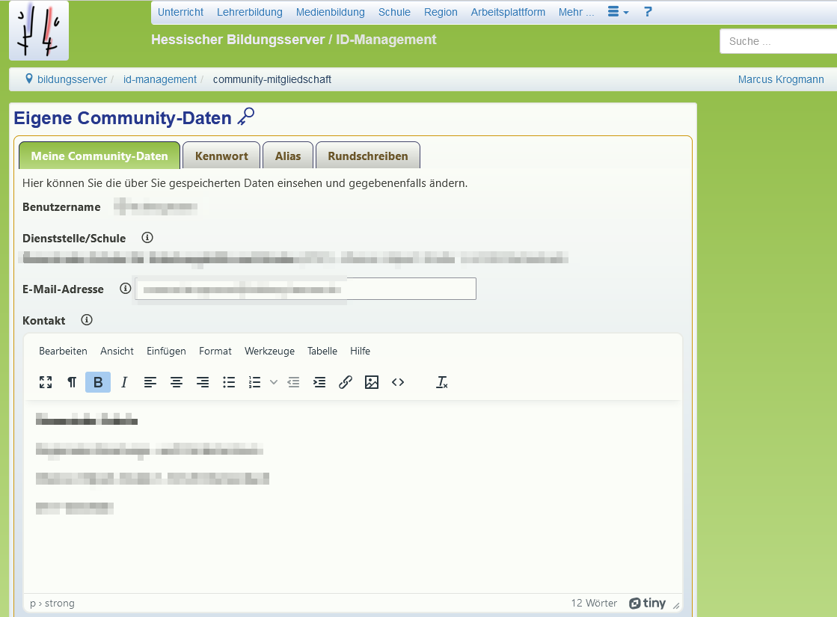Viewport: 837px width, 617px height.
Task: Click the Bildungsserver logo image
Action: [x=39, y=31]
